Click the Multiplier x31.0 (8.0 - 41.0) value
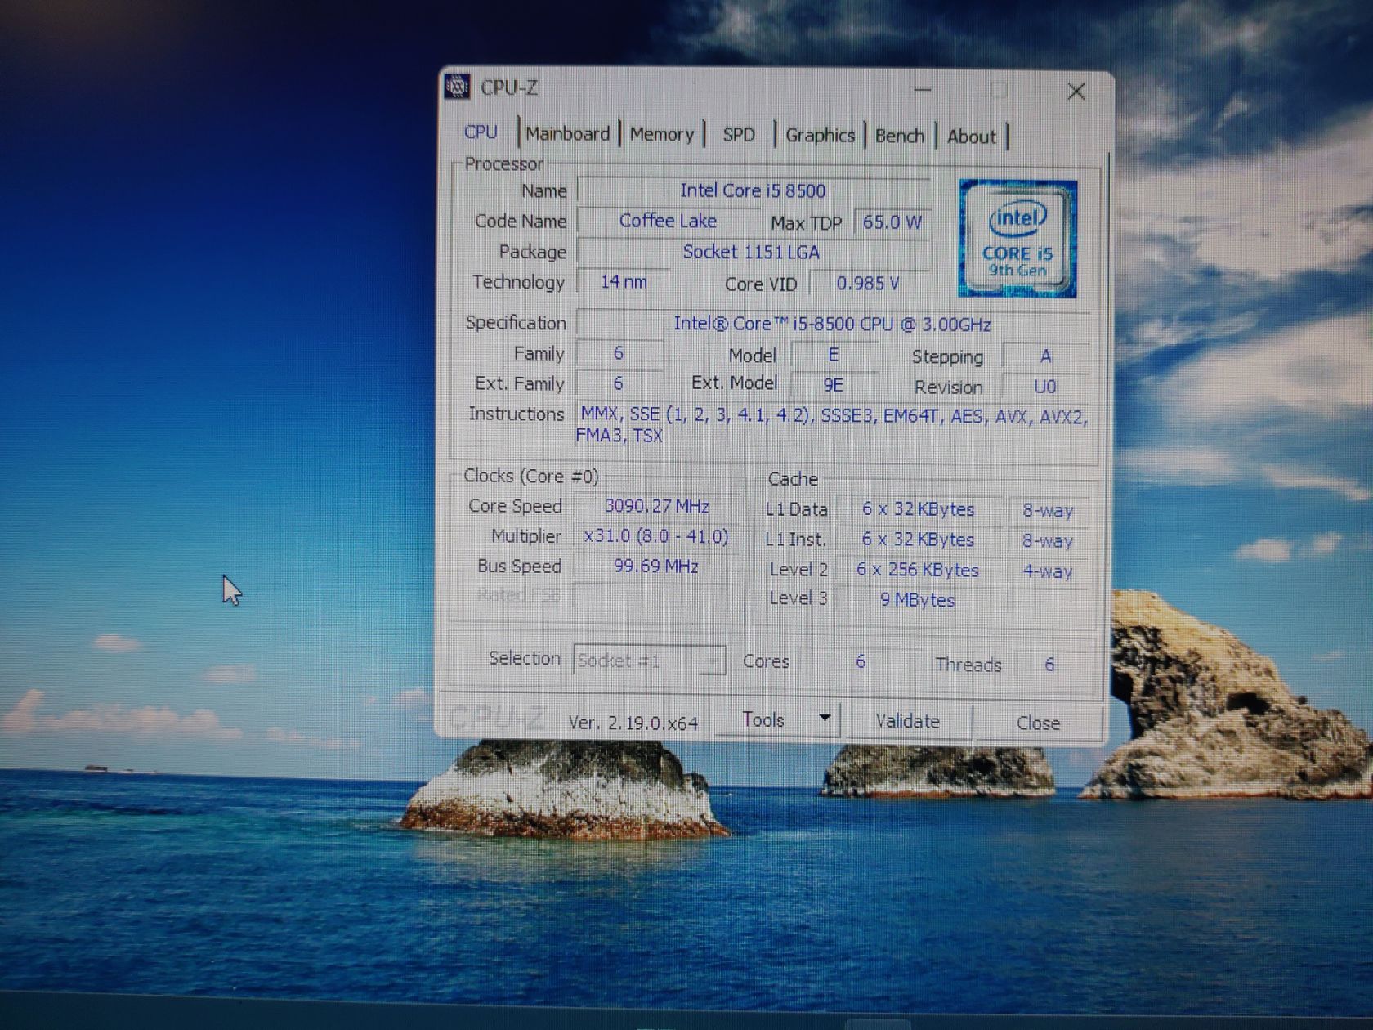The image size is (1373, 1030). [x=656, y=536]
